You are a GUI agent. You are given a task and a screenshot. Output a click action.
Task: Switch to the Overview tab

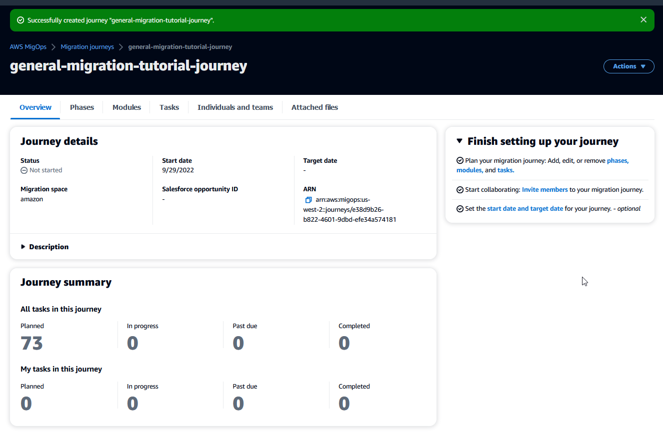(35, 107)
